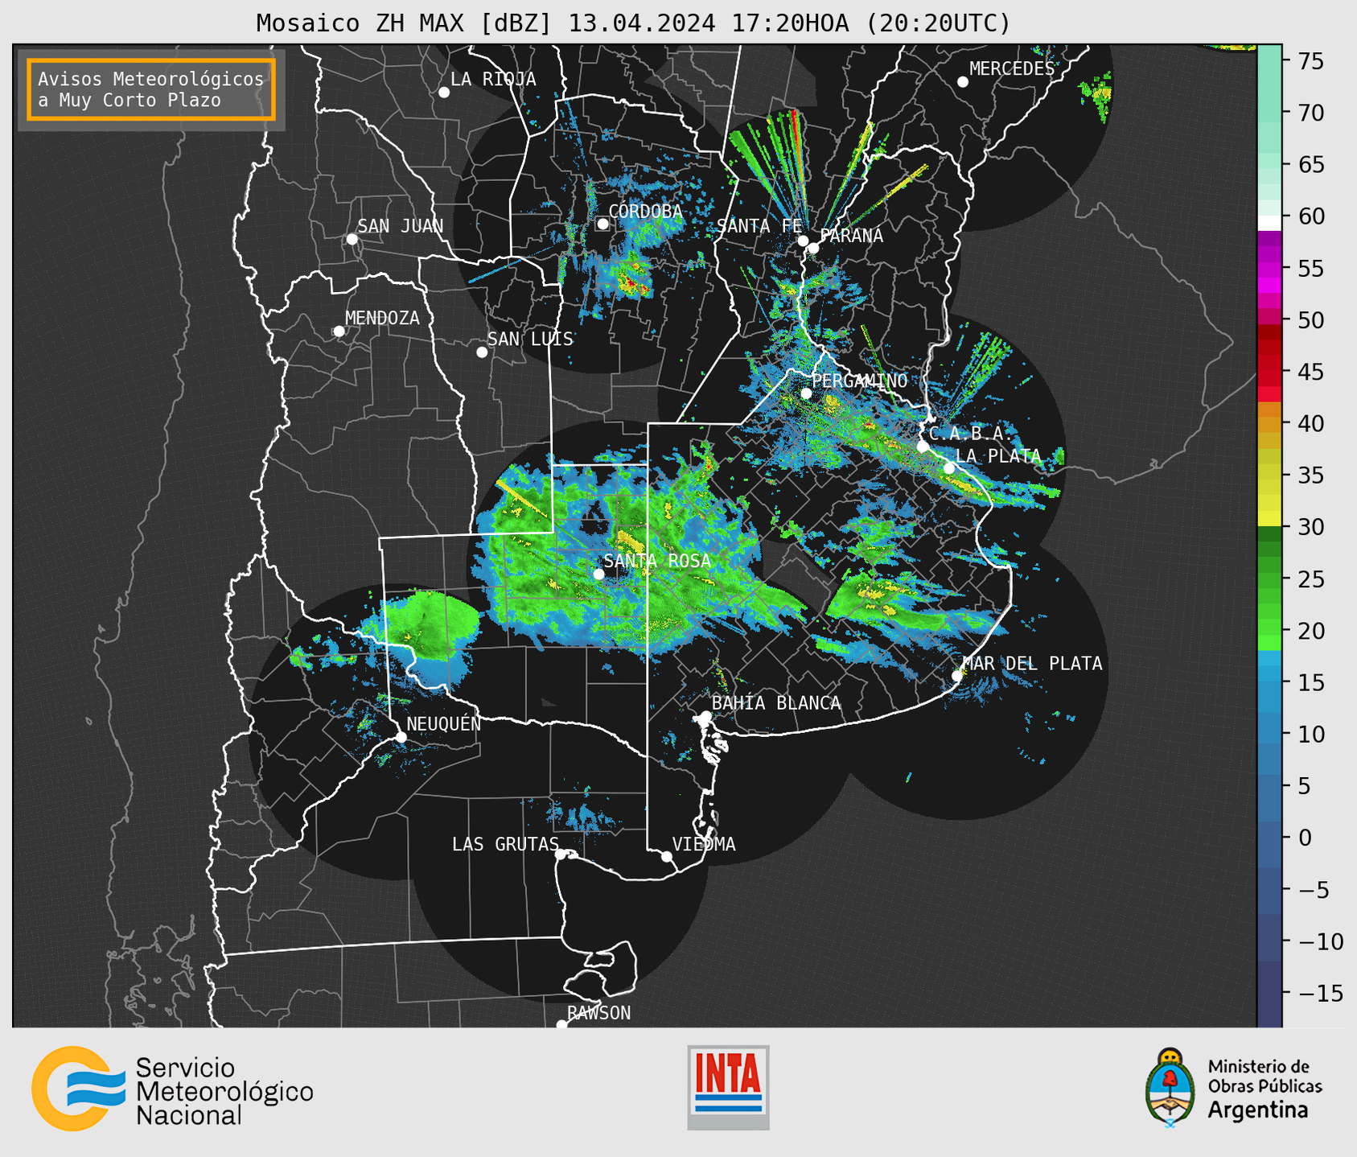
Task: Click the 50 dBZ colorbar label
Action: coord(1312,320)
